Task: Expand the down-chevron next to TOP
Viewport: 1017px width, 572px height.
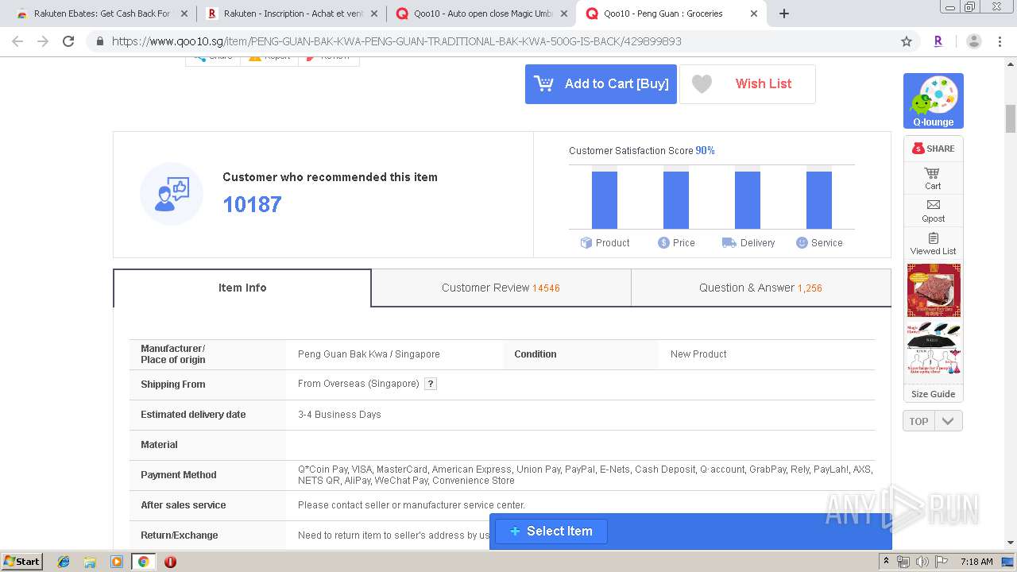Action: [948, 421]
